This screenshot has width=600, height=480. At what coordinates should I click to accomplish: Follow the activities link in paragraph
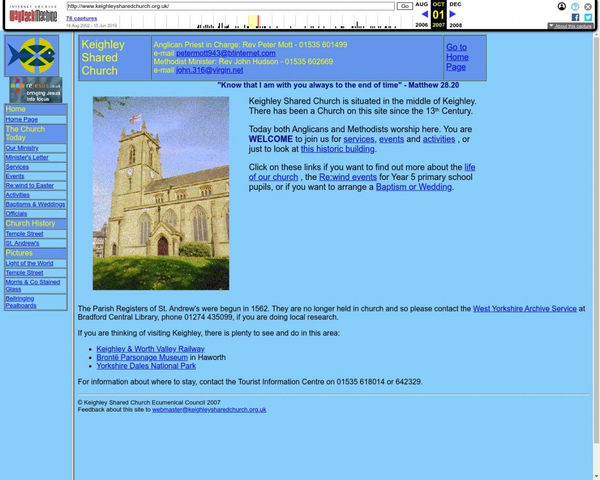pos(439,139)
